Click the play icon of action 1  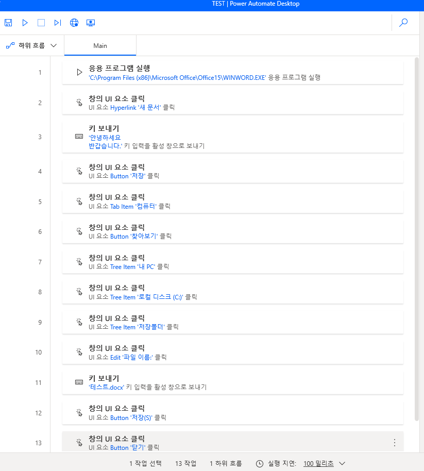tap(79, 72)
